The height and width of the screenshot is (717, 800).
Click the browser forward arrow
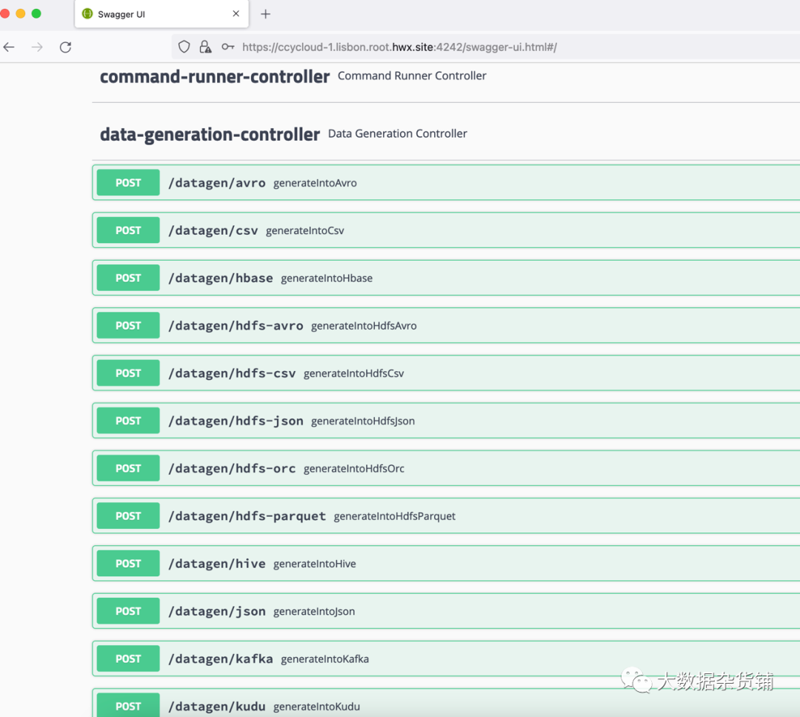pos(37,47)
